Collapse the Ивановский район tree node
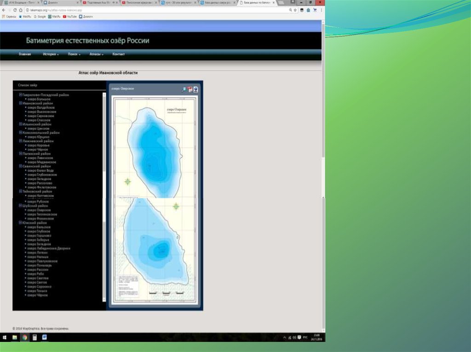The height and width of the screenshot is (352, 471). (x=20, y=103)
